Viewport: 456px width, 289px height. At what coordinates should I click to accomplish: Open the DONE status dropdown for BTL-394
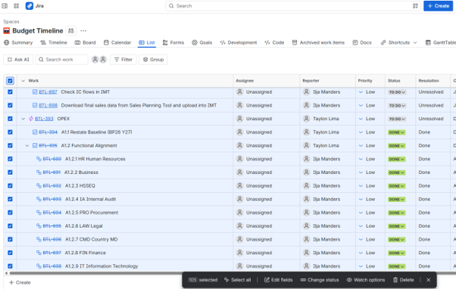click(x=397, y=132)
